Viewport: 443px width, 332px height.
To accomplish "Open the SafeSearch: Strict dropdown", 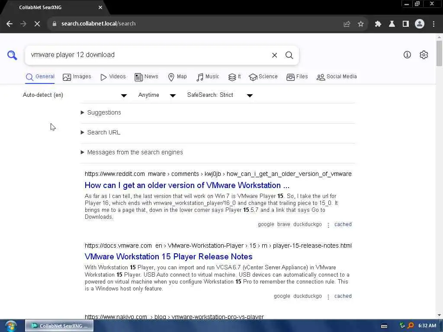I will (220, 95).
